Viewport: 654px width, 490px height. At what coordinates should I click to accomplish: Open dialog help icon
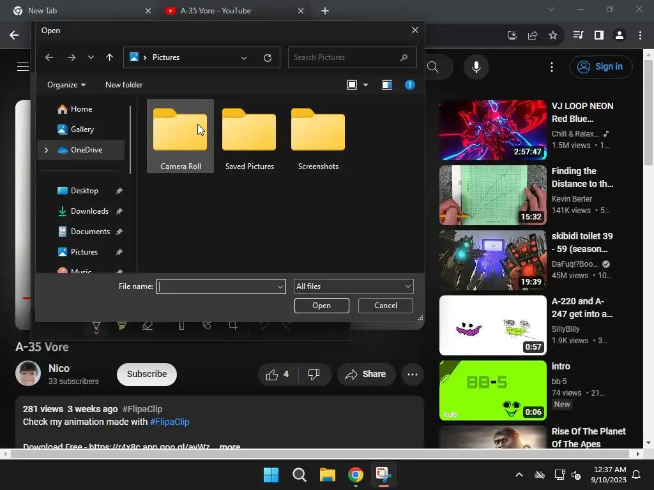(409, 85)
